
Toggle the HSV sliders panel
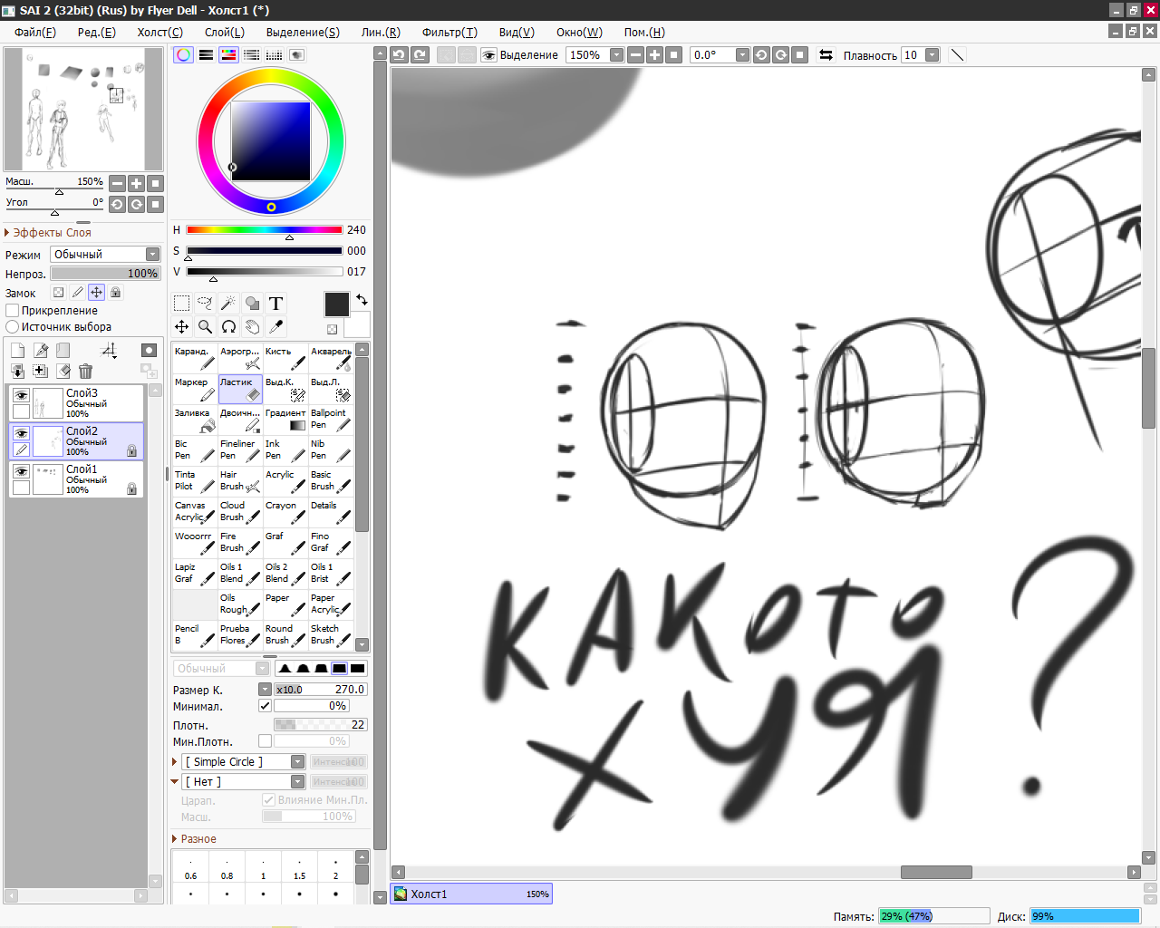[229, 55]
